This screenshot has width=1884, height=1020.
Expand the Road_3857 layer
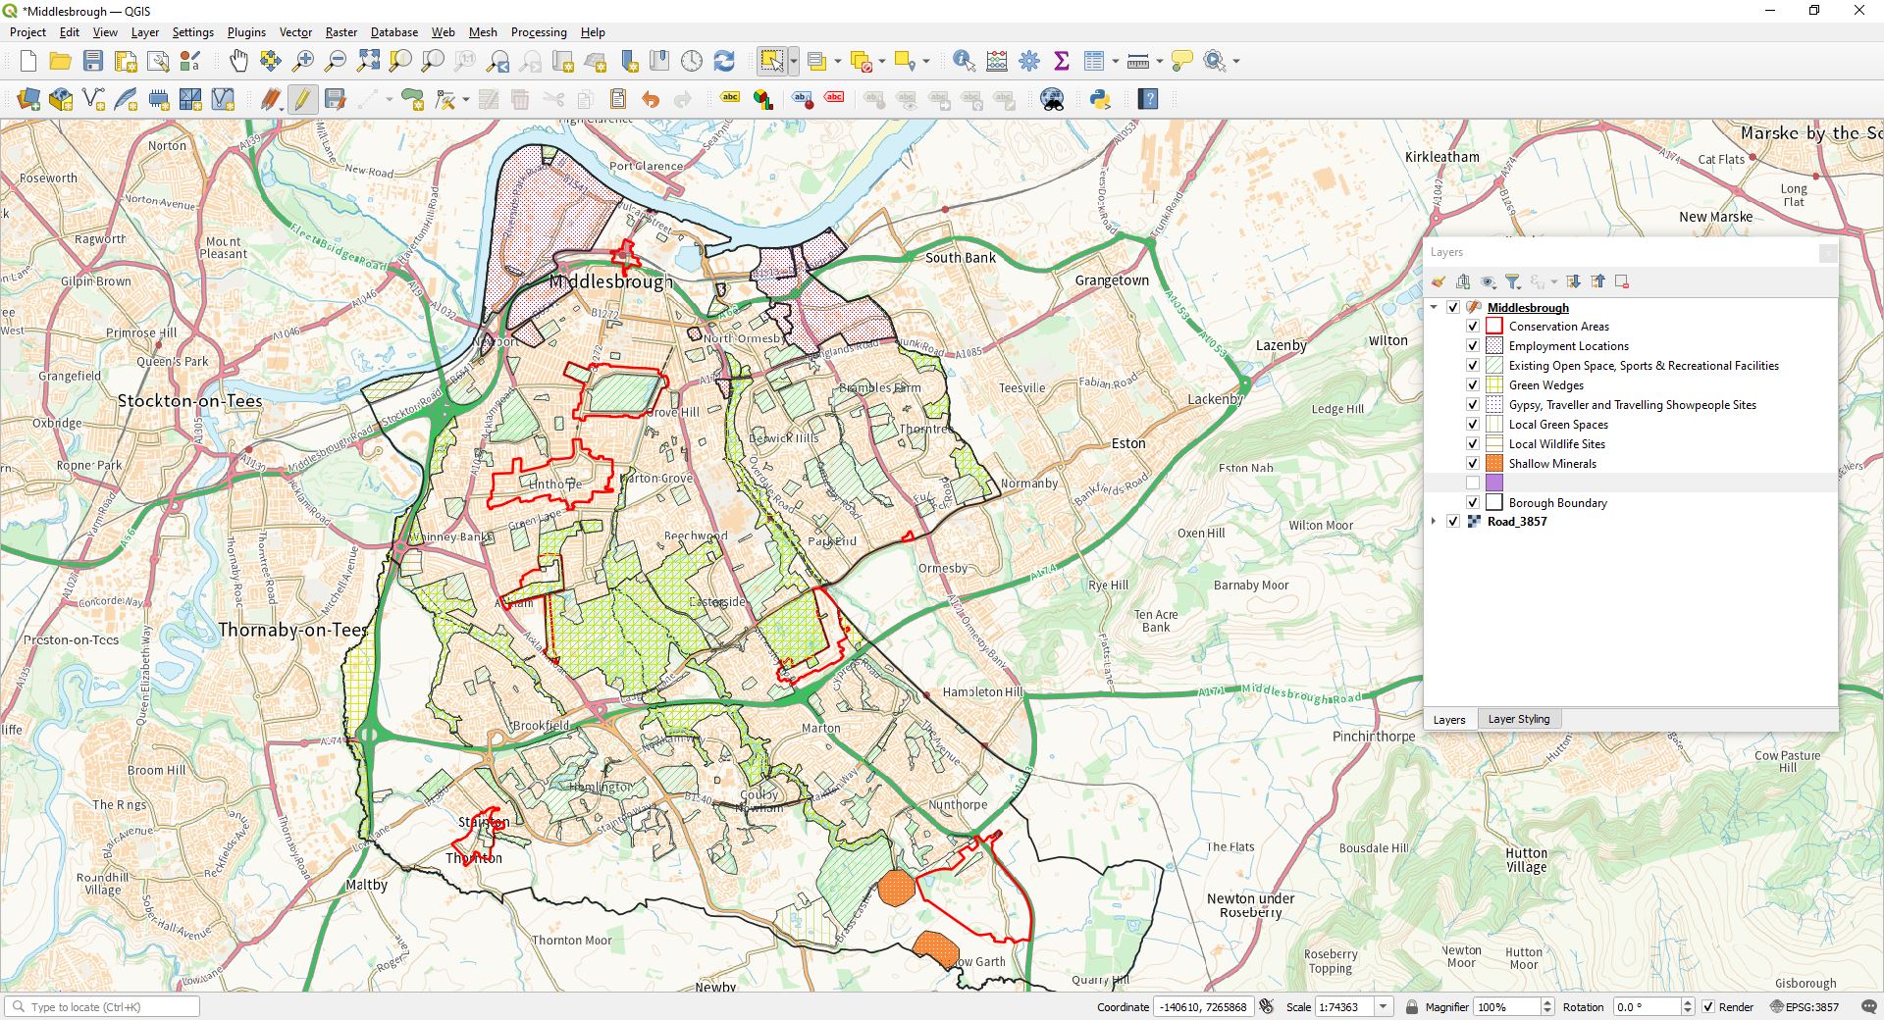click(x=1434, y=521)
